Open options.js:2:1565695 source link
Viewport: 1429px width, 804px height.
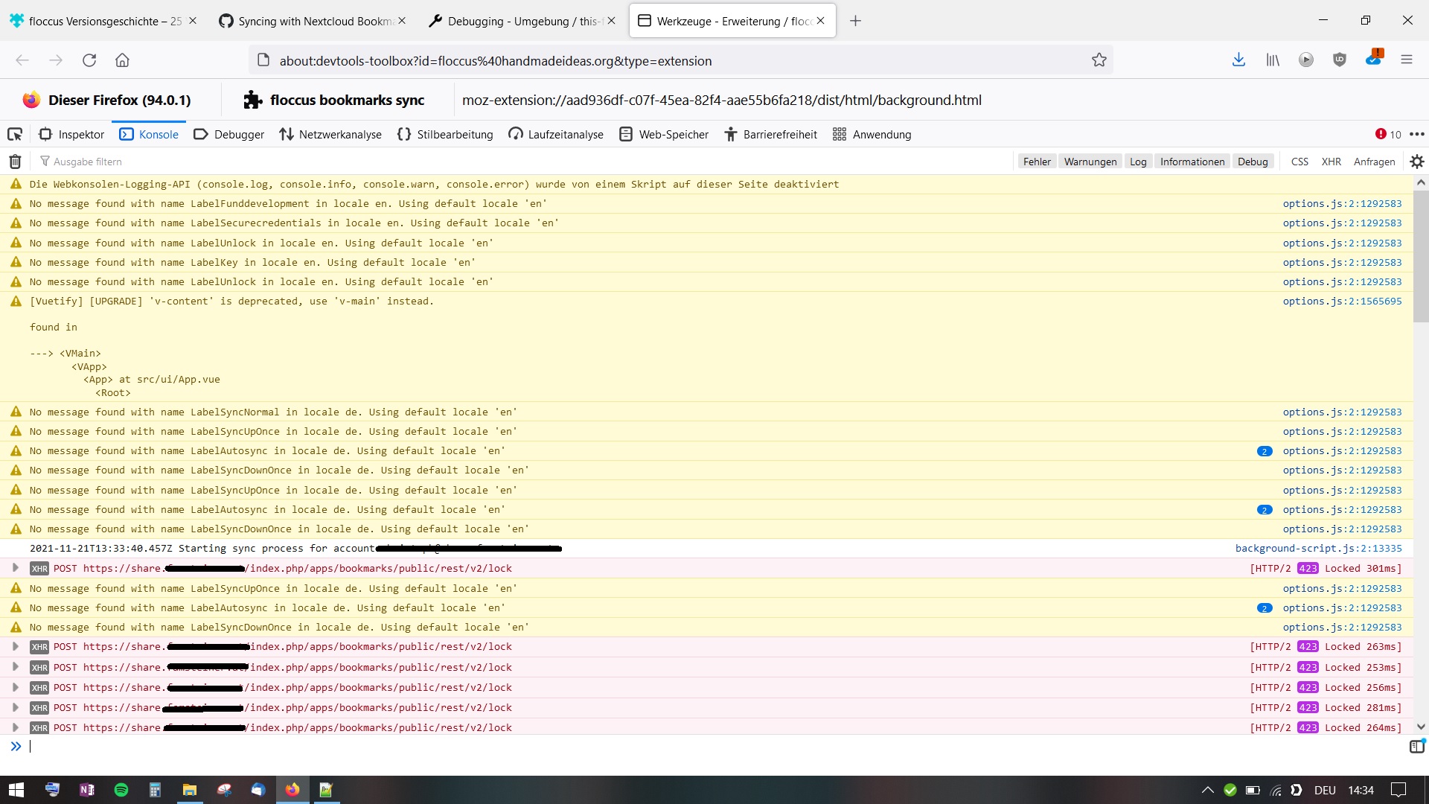1341,301
